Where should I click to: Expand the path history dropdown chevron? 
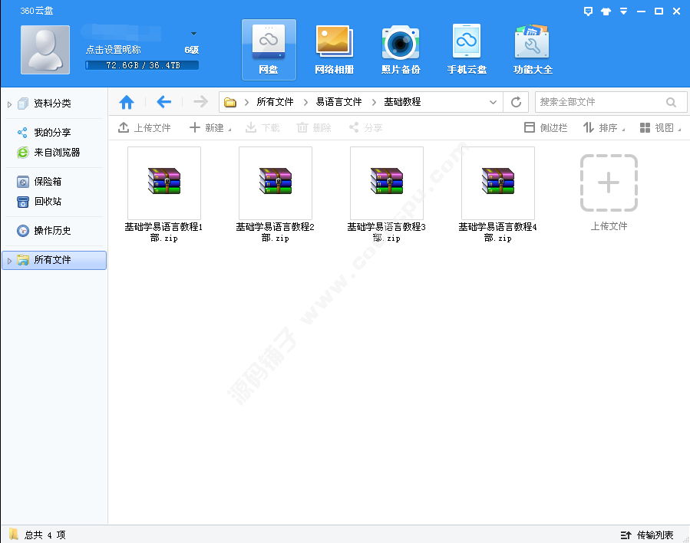pos(493,102)
